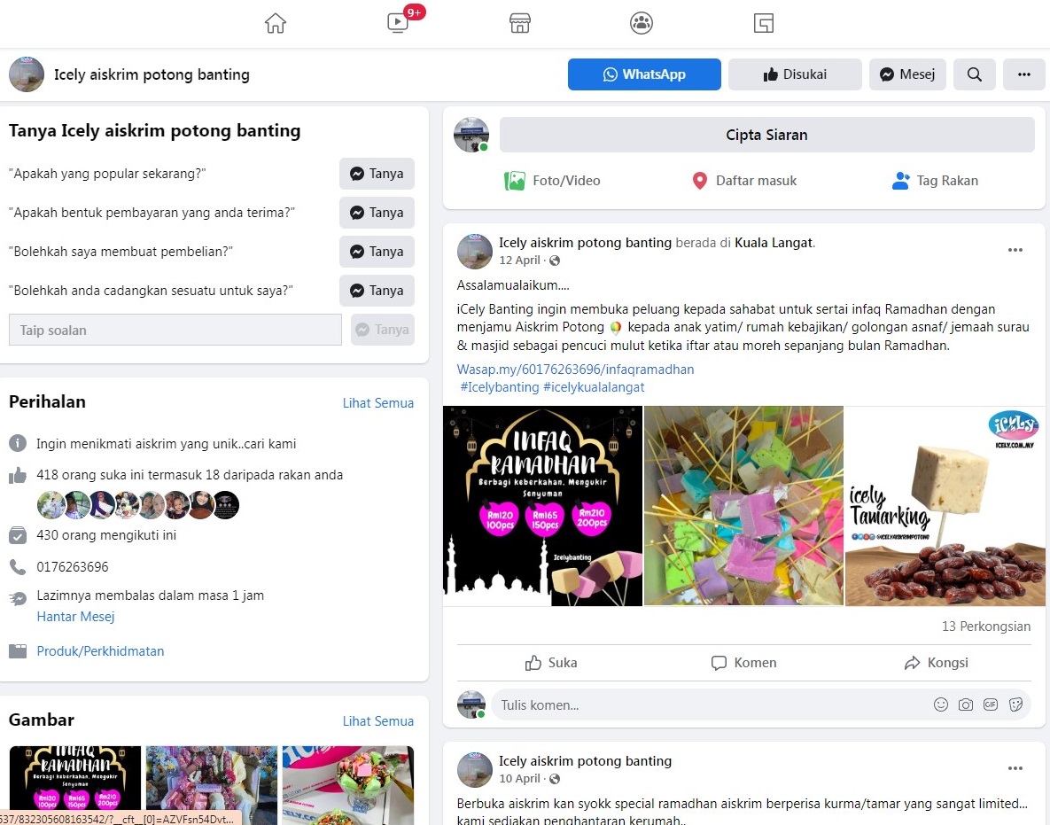Click the Produk/Perkhidmatan folder icon
Screen dimensions: 1050x825
coord(18,651)
